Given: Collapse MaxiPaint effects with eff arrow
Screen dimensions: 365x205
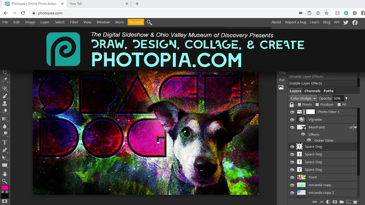Looking at the screenshot, I should click(355, 128).
